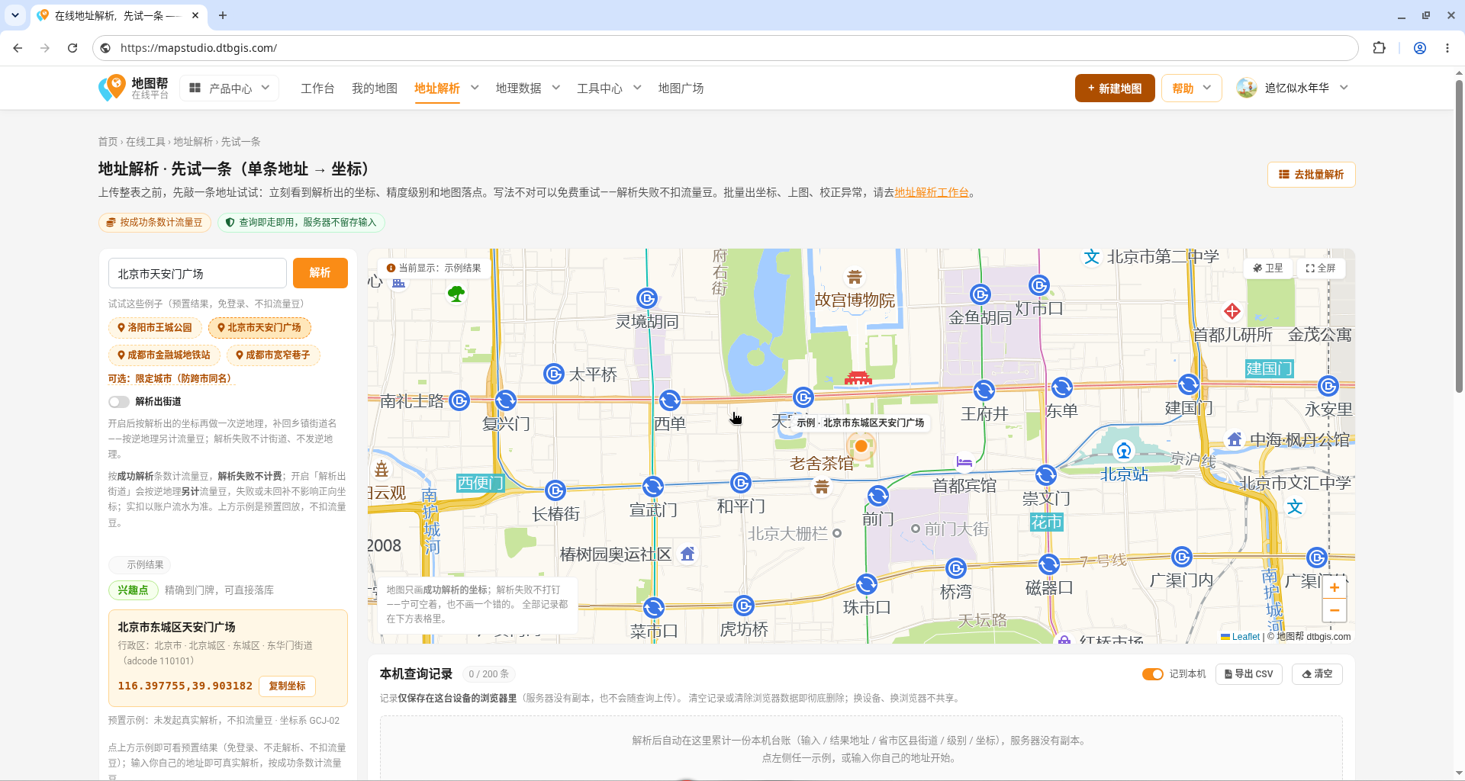Image resolution: width=1465 pixels, height=781 pixels.
Task: Open the browser profile icon
Action: [x=1420, y=48]
